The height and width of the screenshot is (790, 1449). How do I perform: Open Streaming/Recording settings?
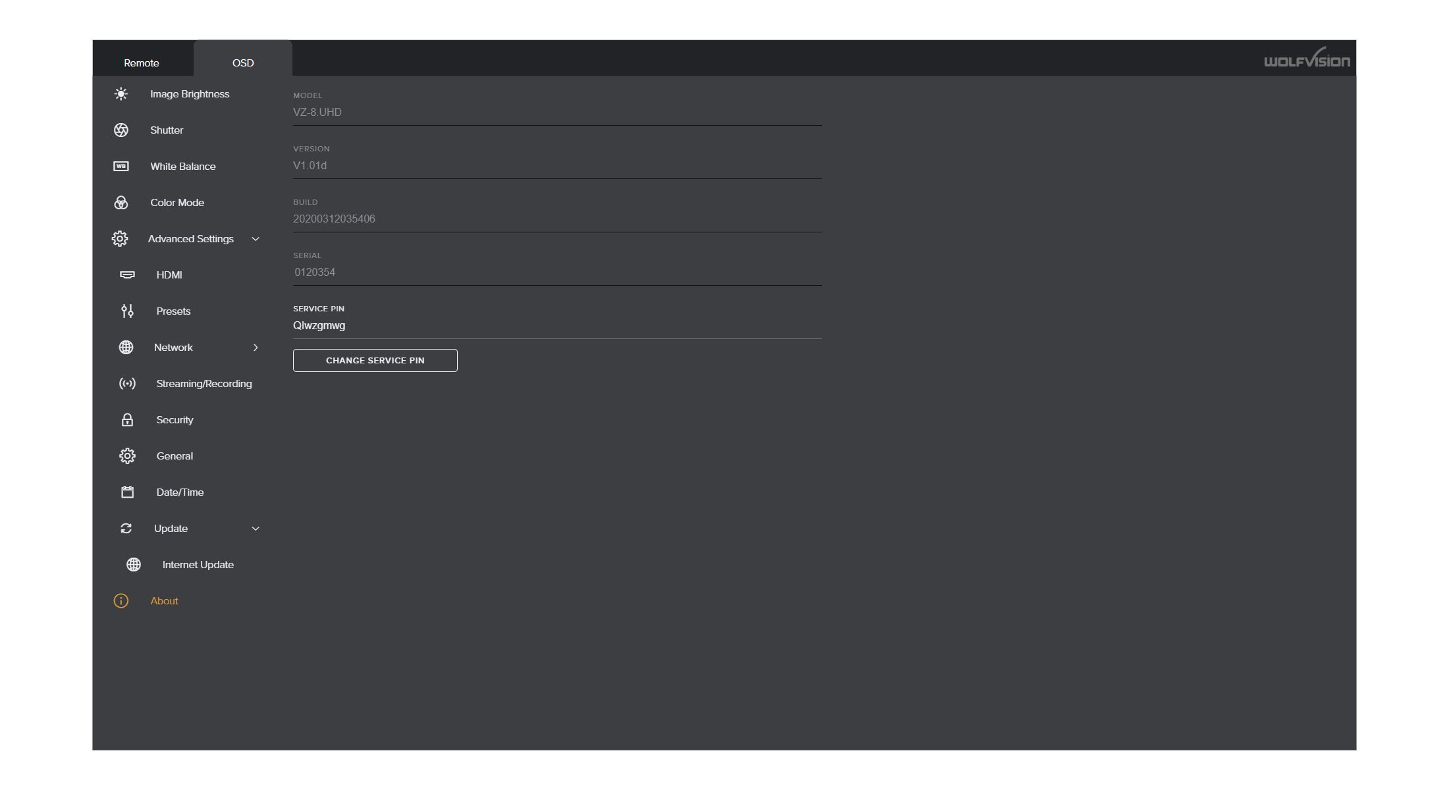click(x=204, y=384)
